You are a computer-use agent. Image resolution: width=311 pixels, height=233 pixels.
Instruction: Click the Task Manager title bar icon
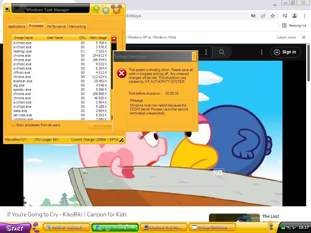tap(7, 9)
